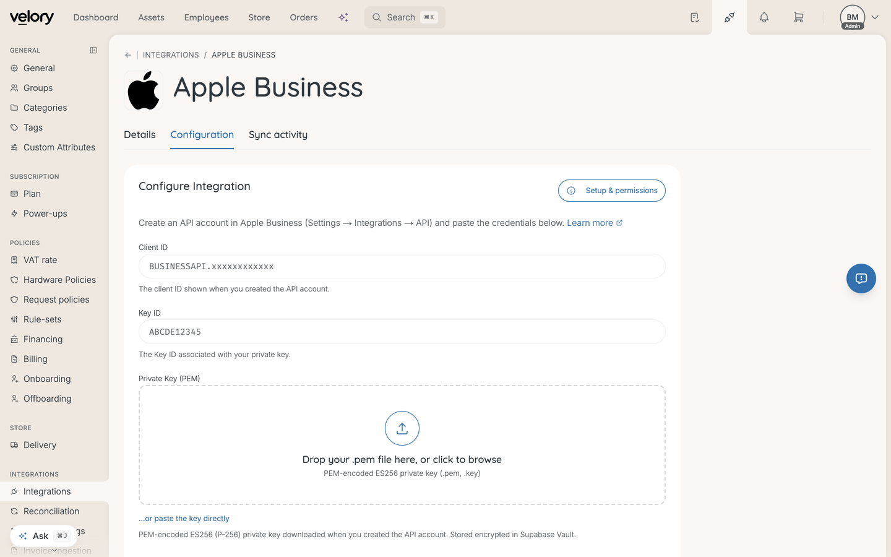The width and height of the screenshot is (891, 557).
Task: Collapse the sidebar panel icon
Action: pyautogui.click(x=93, y=50)
